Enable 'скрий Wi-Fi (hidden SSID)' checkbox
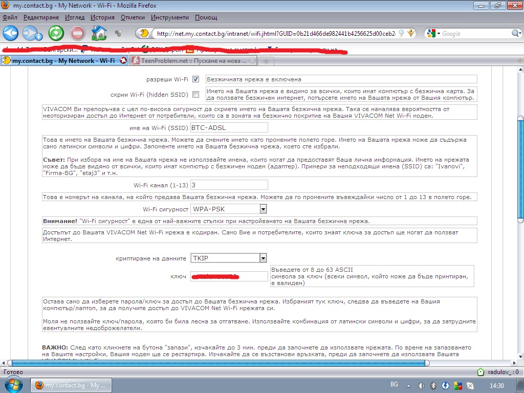 pyautogui.click(x=196, y=95)
